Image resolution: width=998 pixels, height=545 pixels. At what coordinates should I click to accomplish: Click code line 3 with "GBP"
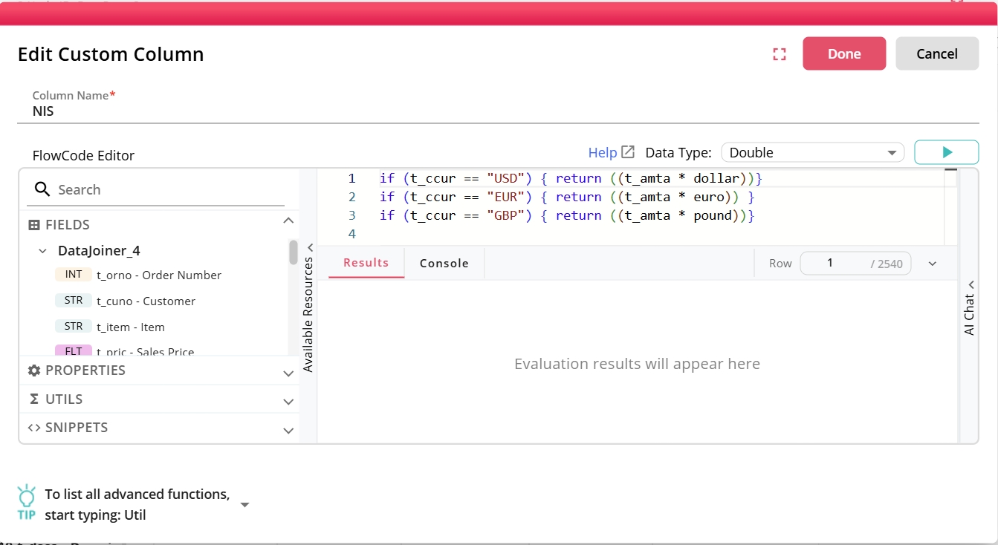tap(567, 215)
